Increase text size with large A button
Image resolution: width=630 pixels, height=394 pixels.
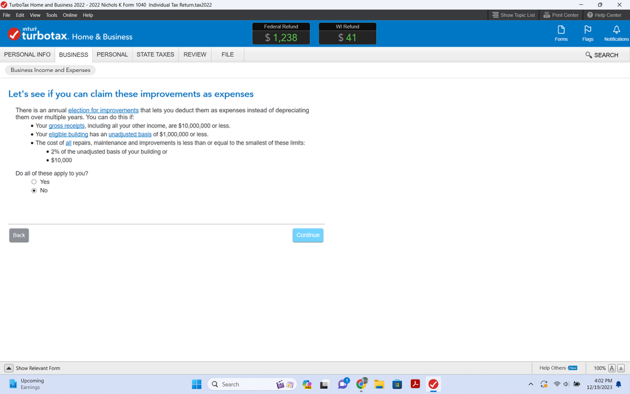pos(612,368)
